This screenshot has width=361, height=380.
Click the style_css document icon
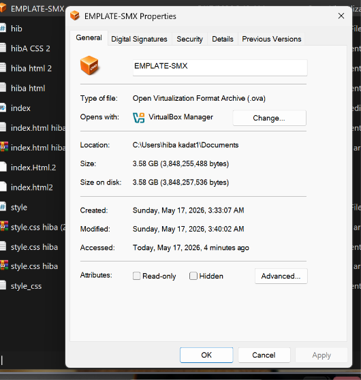coord(3,285)
